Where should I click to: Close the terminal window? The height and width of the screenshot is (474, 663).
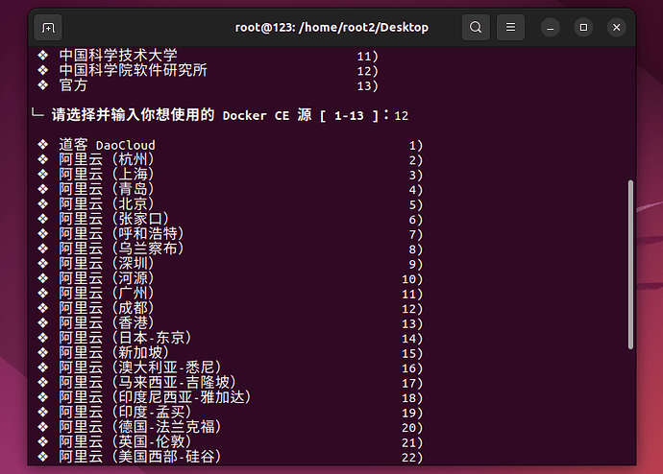(x=617, y=28)
